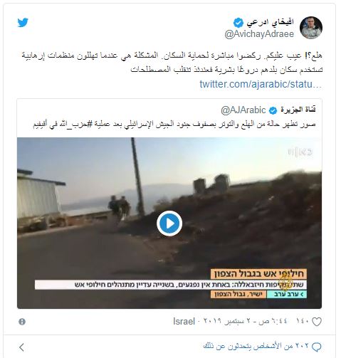This screenshot has width=341, height=358.
Task: Click the Twitter bird logo
Action: click(23, 23)
